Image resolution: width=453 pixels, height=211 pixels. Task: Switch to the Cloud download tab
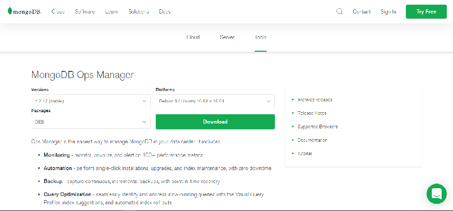[193, 37]
